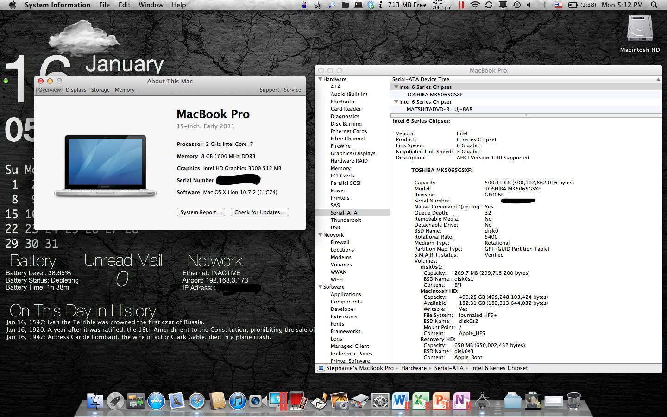667x417 pixels.
Task: Launch iTunes from the dock
Action: [237, 400]
